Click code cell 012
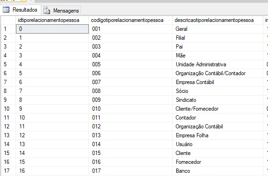Viewport: 268px width, 176px height. click(130, 127)
